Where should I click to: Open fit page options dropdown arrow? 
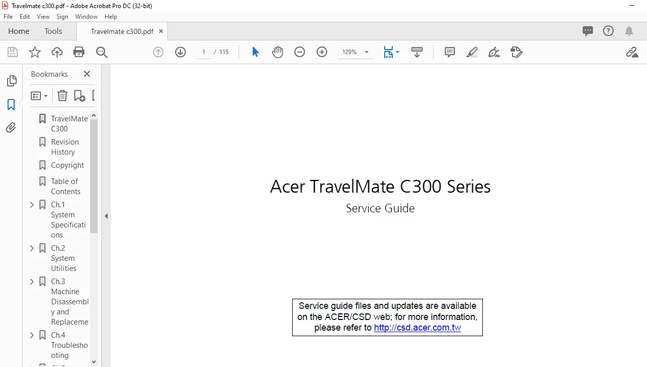(397, 52)
